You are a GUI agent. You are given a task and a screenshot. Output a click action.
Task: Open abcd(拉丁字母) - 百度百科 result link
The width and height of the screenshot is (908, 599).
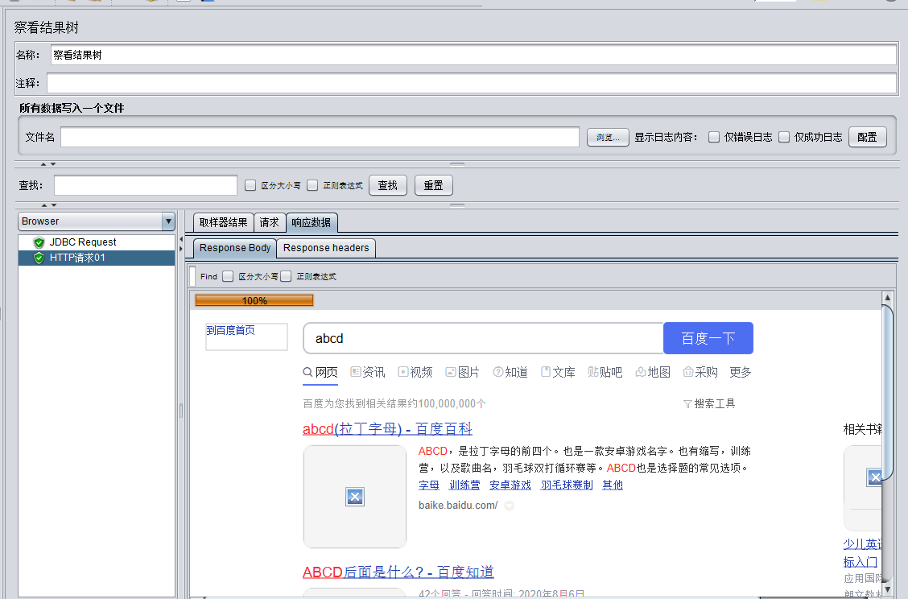(387, 428)
